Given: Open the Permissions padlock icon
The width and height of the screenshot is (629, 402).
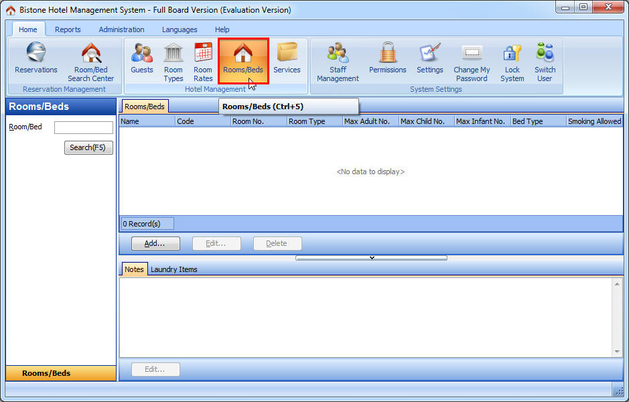Looking at the screenshot, I should (387, 59).
